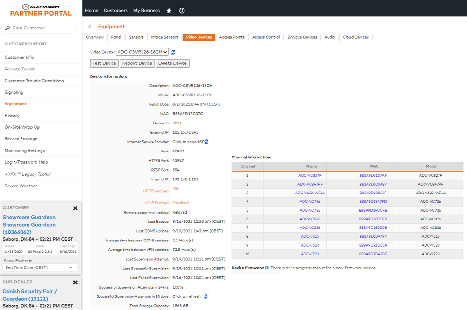The width and height of the screenshot is (467, 310).
Task: Open the recent history clock icon
Action: [x=182, y=11]
